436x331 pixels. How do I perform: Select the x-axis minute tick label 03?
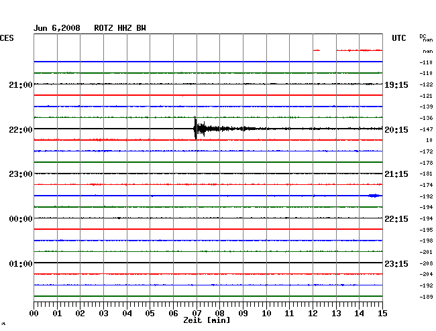tap(103, 314)
